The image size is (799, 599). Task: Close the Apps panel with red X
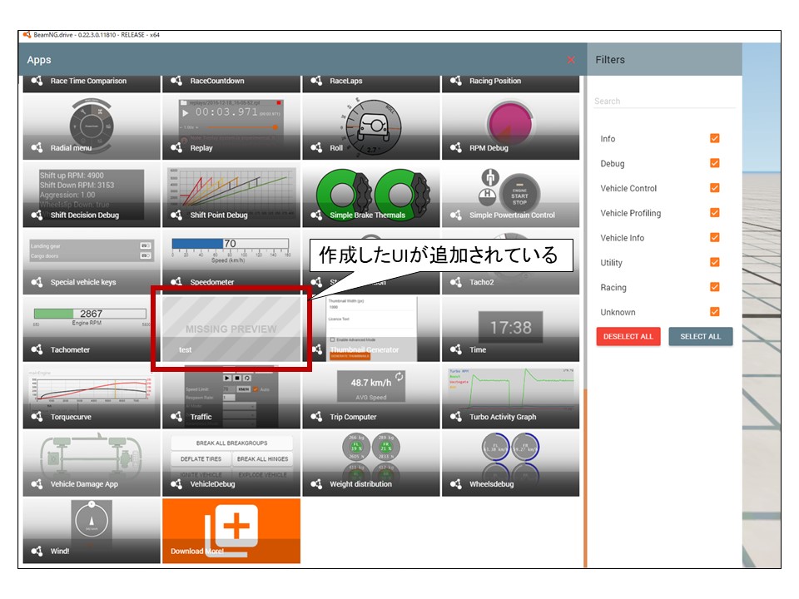(571, 60)
